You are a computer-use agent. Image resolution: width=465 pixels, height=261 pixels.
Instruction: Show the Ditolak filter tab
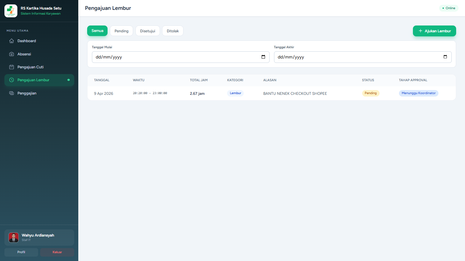pos(173,31)
